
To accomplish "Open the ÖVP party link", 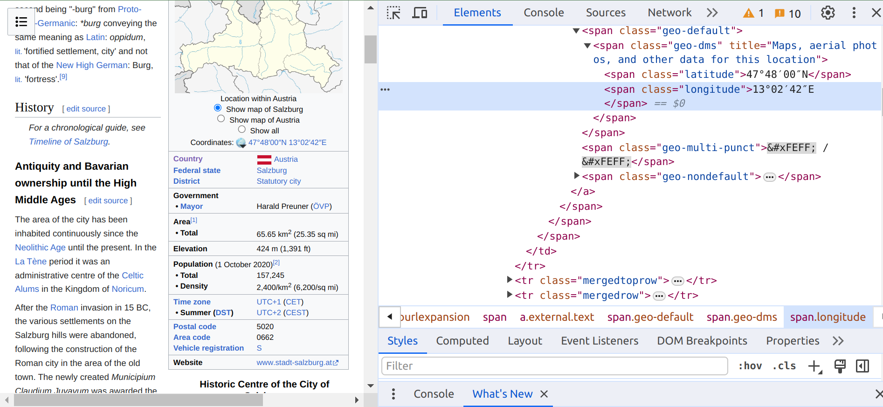I will tap(321, 207).
